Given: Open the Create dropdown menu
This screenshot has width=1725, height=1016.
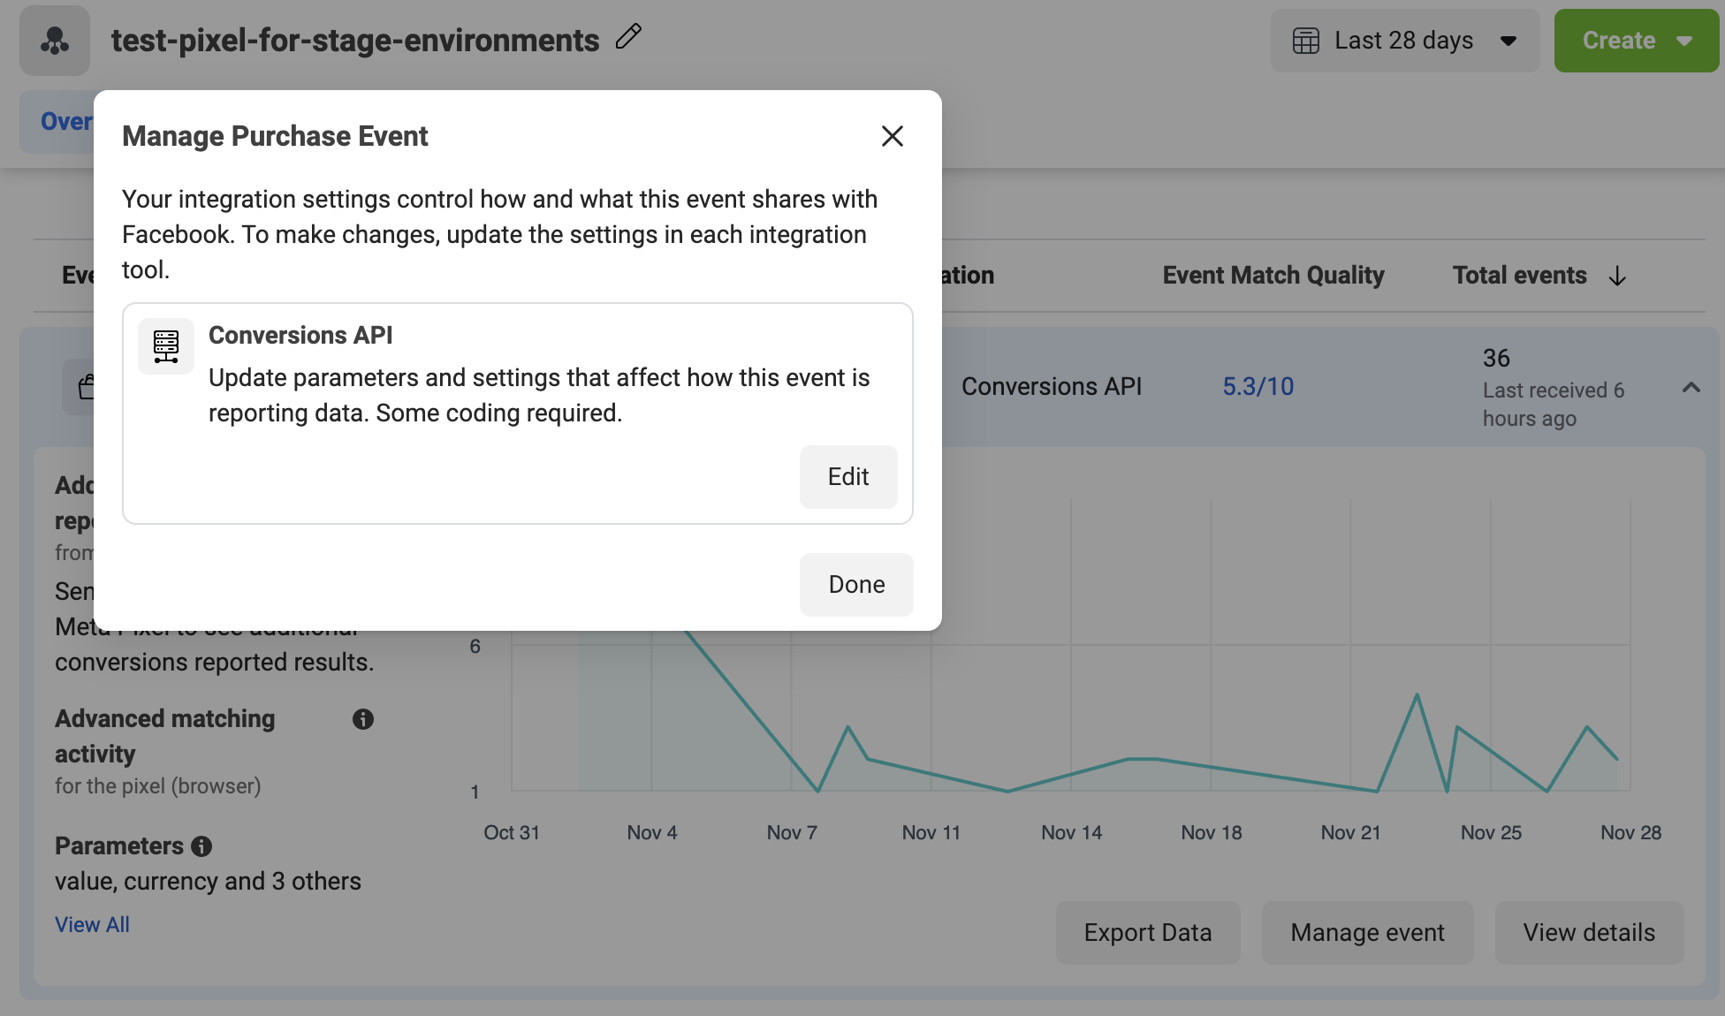Looking at the screenshot, I should pos(1637,41).
